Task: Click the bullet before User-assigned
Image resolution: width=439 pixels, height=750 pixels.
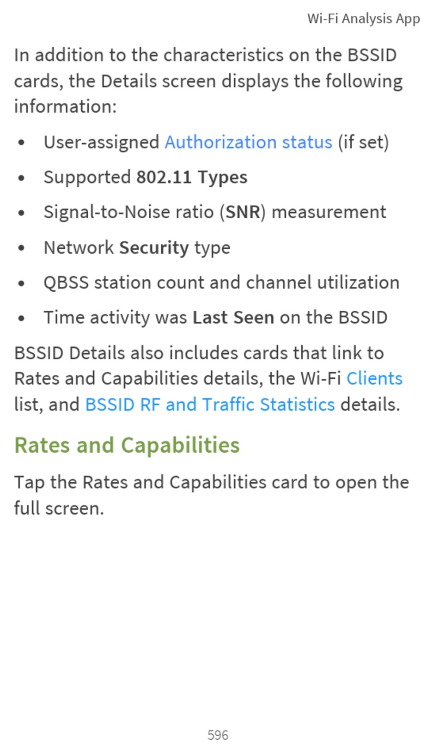Action: 21,143
